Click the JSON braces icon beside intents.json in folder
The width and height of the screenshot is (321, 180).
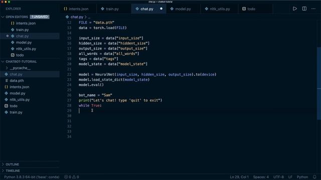[7, 87]
